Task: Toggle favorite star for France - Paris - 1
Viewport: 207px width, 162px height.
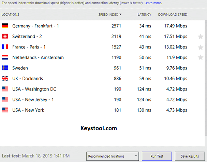Action: [201, 47]
